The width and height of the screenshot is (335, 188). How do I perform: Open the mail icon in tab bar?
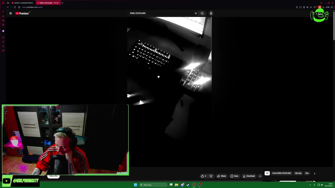[x=8, y=3]
